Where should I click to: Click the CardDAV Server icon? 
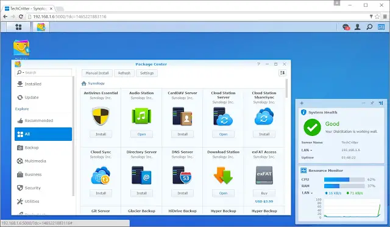coord(182,116)
